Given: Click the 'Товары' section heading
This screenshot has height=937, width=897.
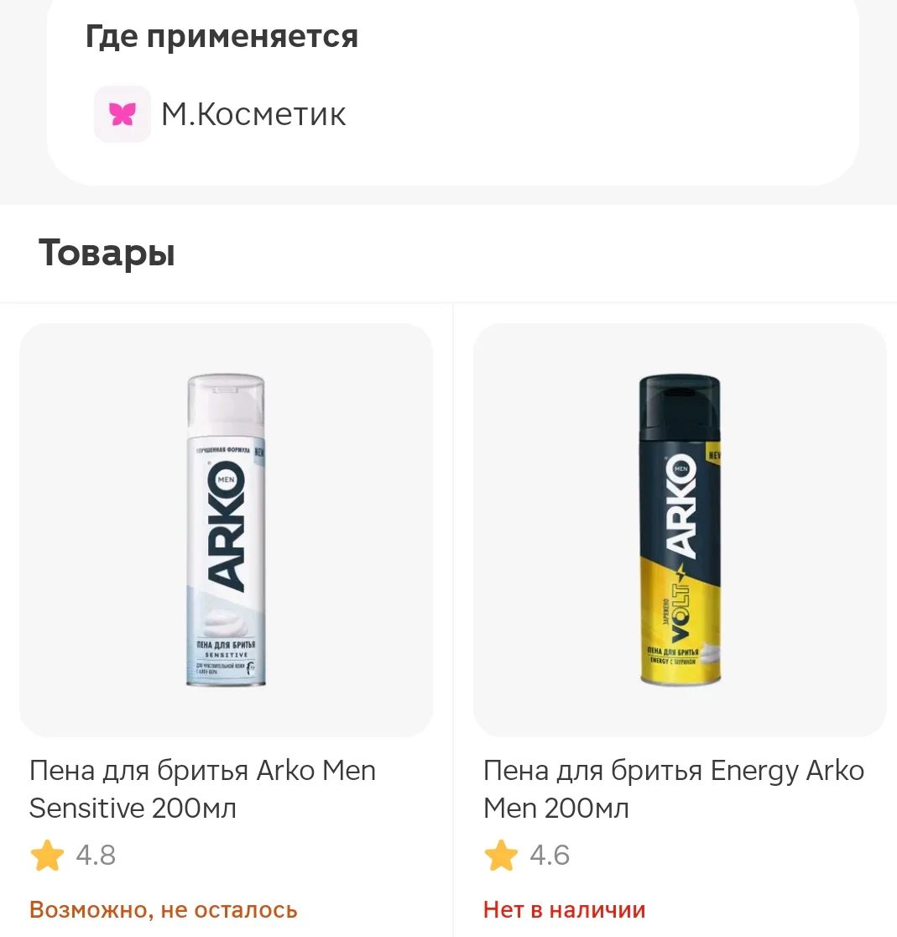Looking at the screenshot, I should click(107, 253).
